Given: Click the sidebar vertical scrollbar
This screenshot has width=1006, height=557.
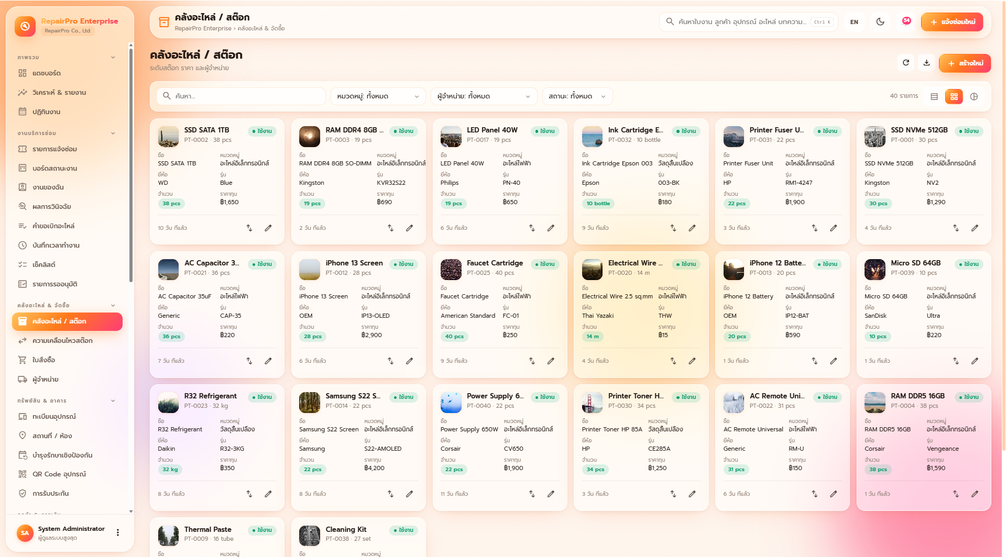Looking at the screenshot, I should [131, 163].
